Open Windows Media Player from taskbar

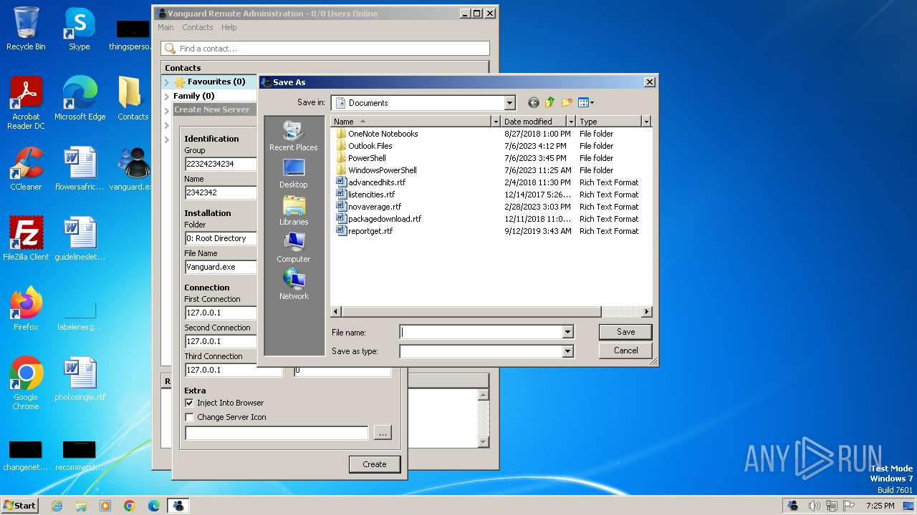105,506
